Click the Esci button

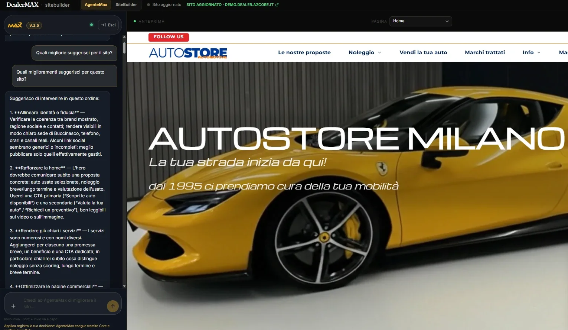pos(108,25)
